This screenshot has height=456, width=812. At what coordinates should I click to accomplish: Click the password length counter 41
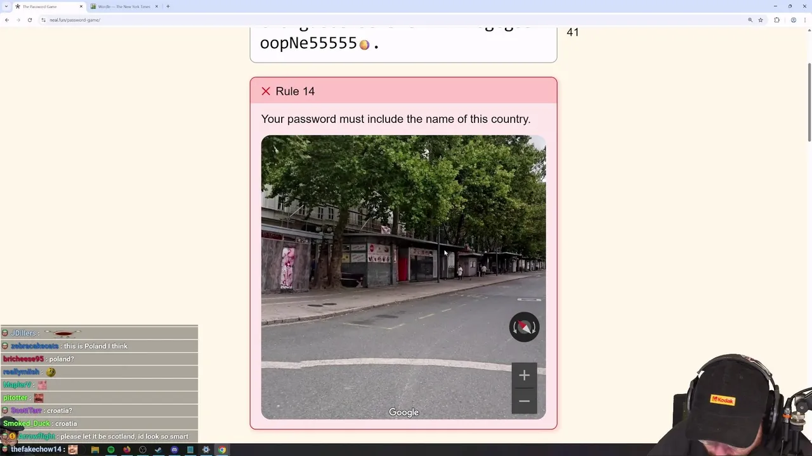(x=572, y=32)
